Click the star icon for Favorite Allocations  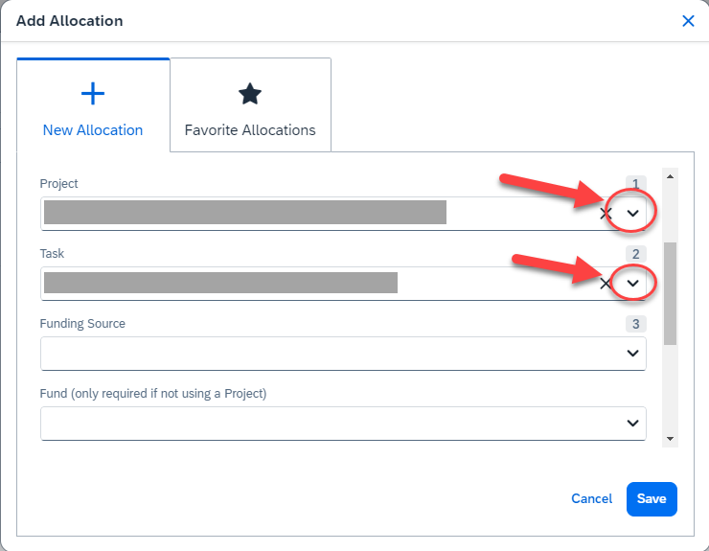(250, 93)
